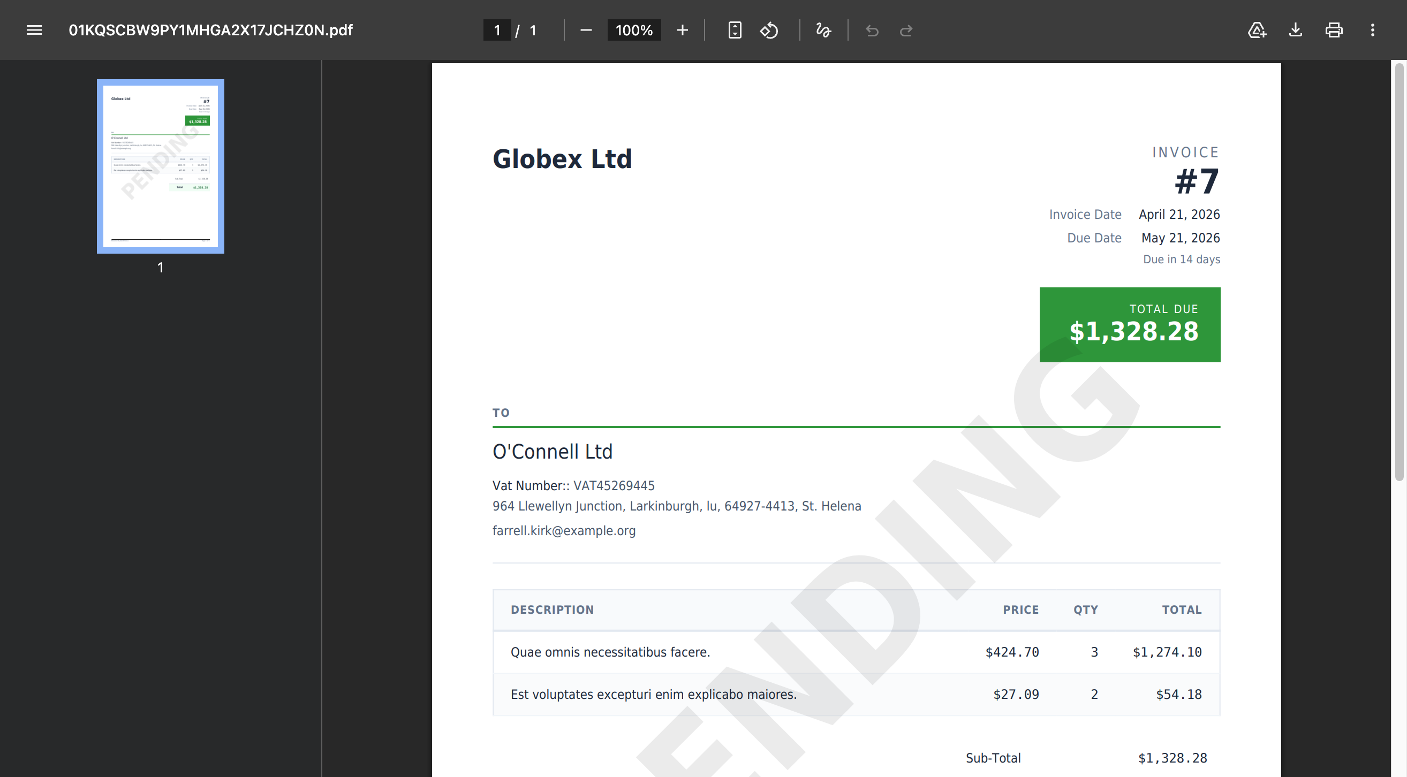This screenshot has height=777, width=1407.
Task: Click the Sub-Total label
Action: click(x=993, y=758)
